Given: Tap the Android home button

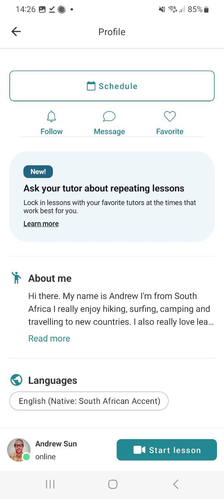Looking at the screenshot, I should coord(113,484).
